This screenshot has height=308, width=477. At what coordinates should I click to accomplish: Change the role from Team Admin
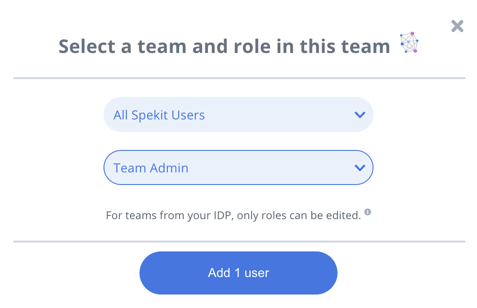click(238, 167)
